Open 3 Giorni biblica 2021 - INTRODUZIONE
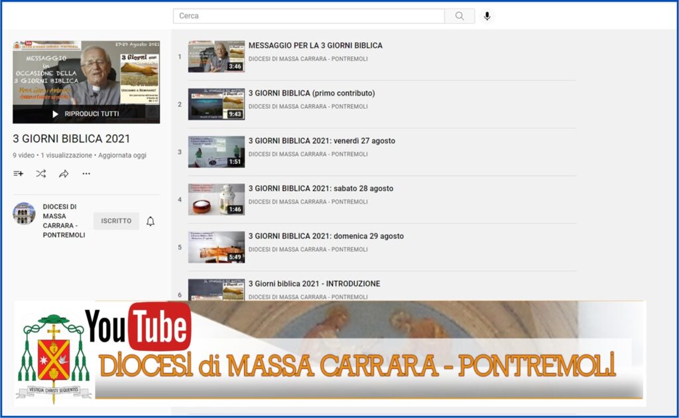 pyautogui.click(x=314, y=284)
